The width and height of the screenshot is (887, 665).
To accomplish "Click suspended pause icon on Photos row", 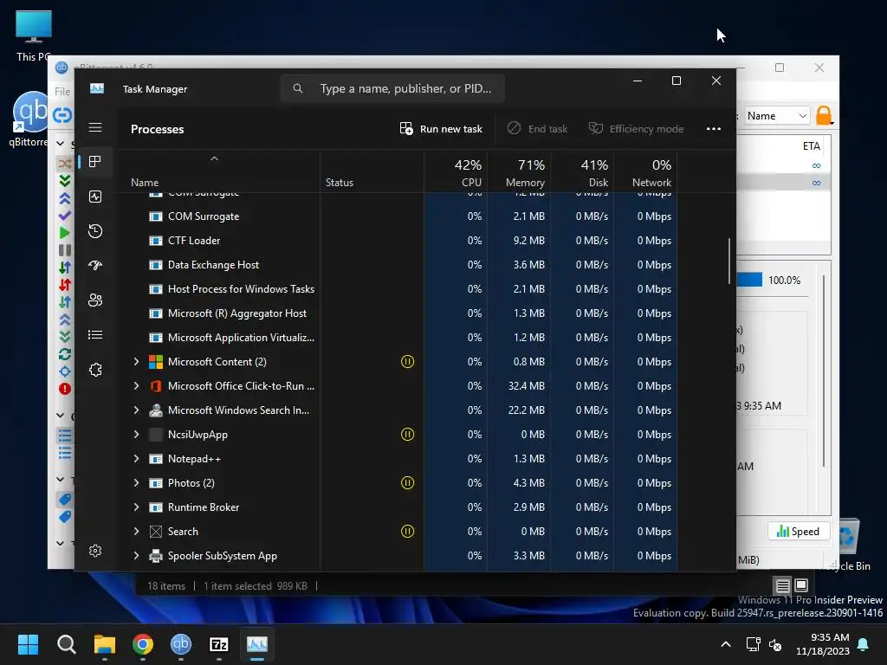I will 407,483.
